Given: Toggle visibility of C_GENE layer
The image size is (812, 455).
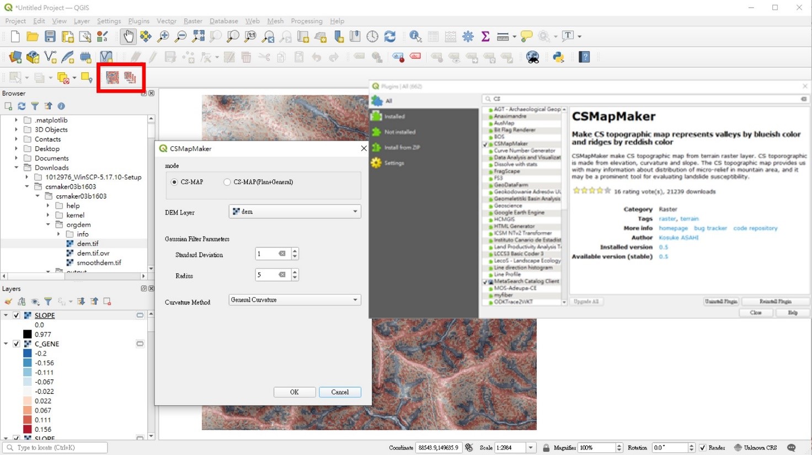Looking at the screenshot, I should click(17, 344).
